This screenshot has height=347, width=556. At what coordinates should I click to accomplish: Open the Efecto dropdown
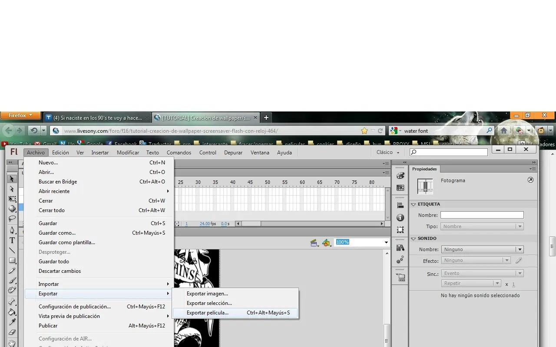[475, 261]
